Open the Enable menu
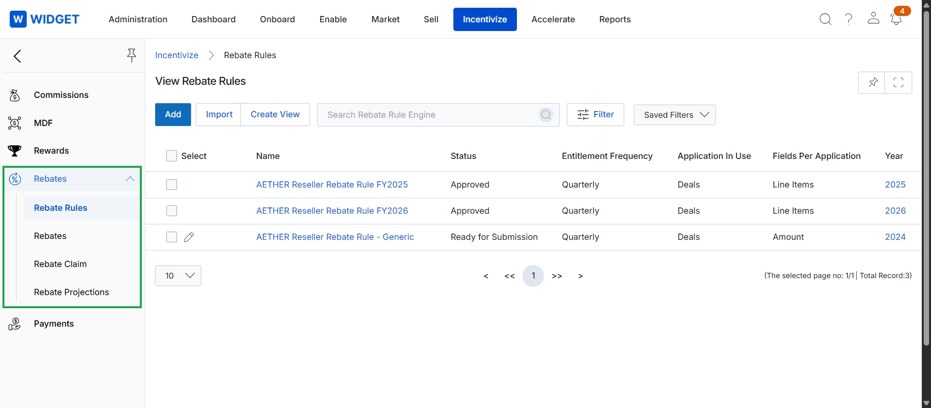Screen dimensions: 931x408 pyautogui.click(x=333, y=19)
